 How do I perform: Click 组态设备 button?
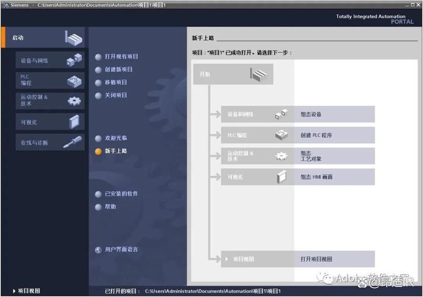click(334, 114)
